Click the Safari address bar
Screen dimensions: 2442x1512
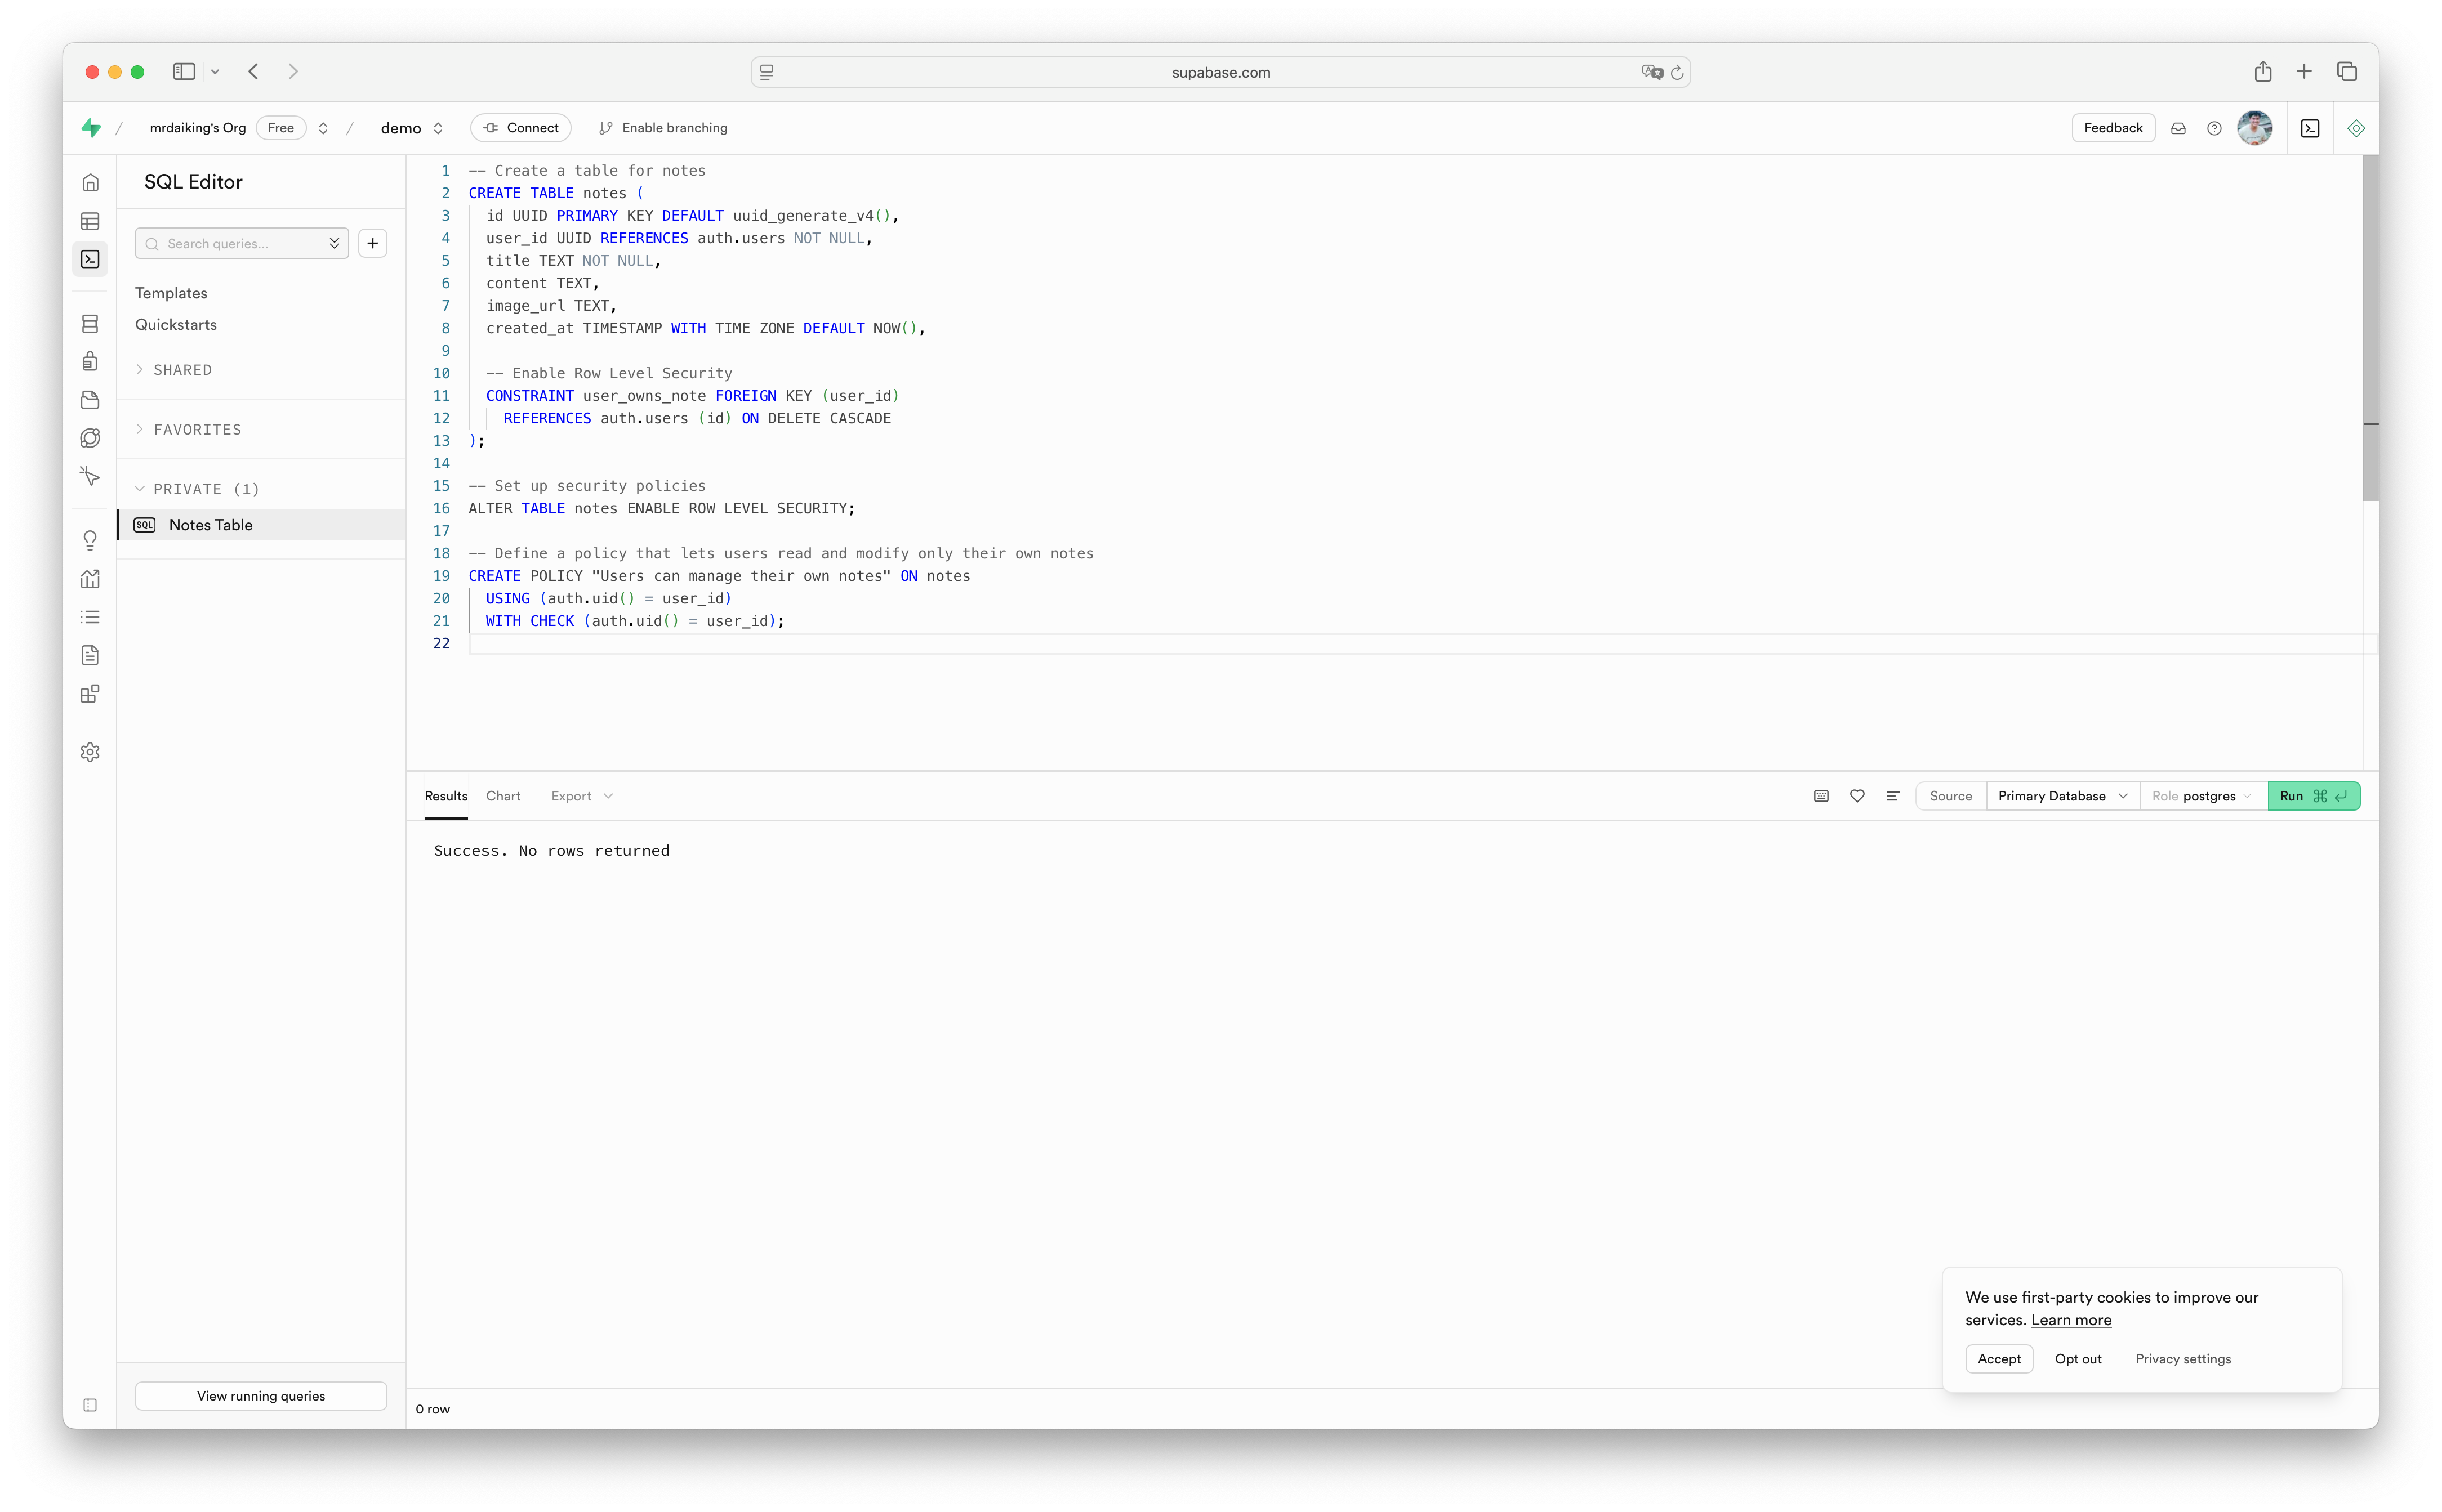(1220, 72)
